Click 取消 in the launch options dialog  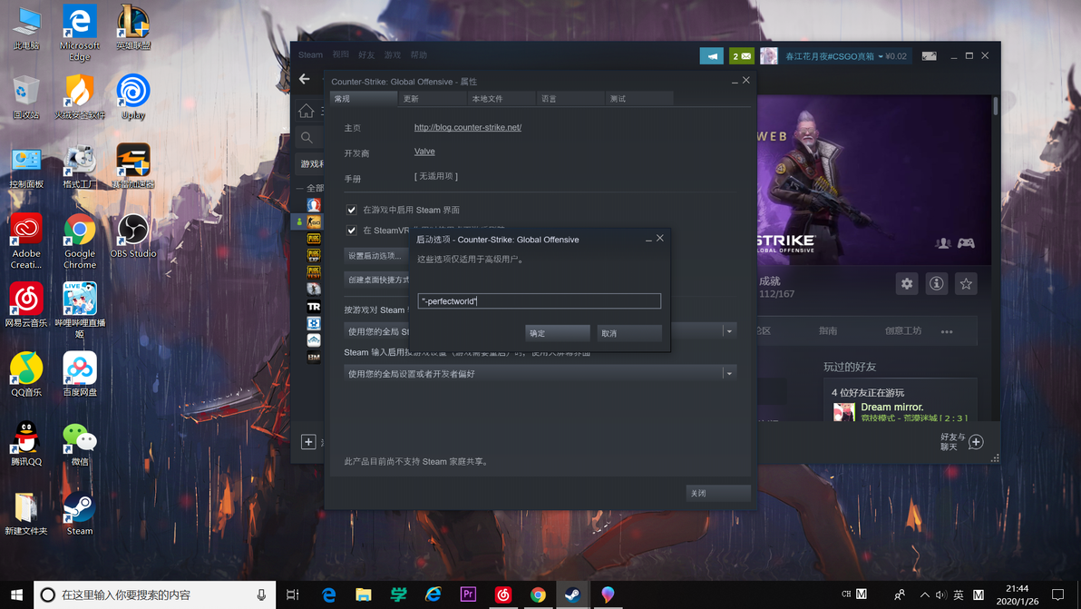coord(629,333)
